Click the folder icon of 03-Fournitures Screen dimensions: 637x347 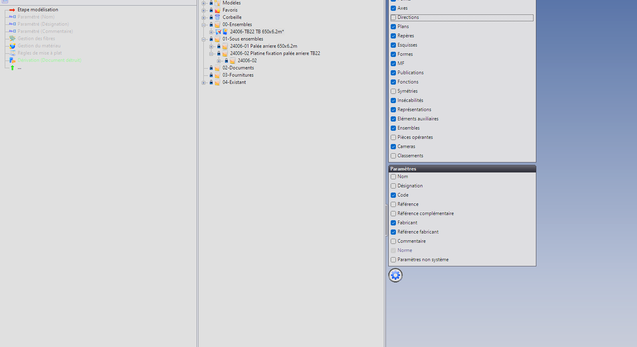[x=217, y=75]
